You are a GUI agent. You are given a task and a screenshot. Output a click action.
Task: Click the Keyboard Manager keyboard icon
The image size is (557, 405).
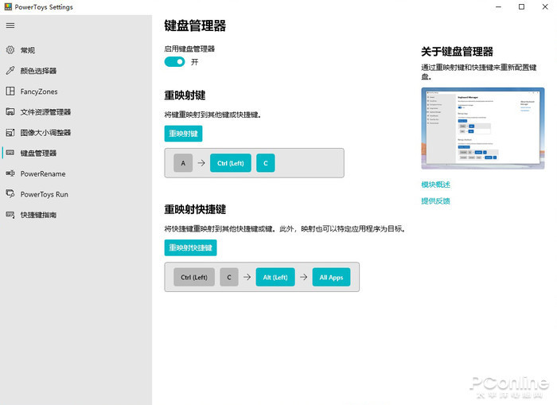pyautogui.click(x=10, y=153)
